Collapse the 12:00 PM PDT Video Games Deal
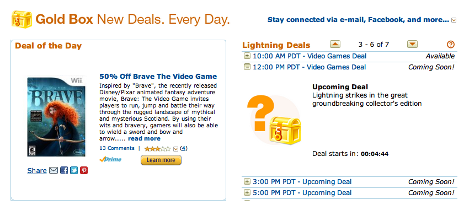464x205 pixels. pos(247,67)
